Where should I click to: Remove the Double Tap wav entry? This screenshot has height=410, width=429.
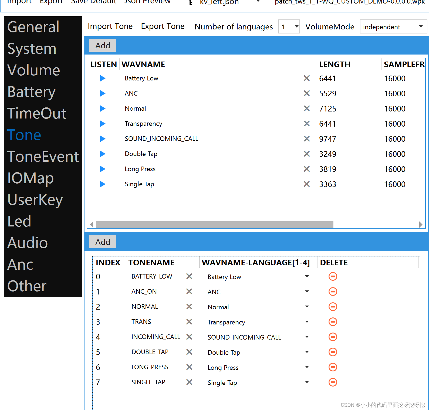(307, 154)
